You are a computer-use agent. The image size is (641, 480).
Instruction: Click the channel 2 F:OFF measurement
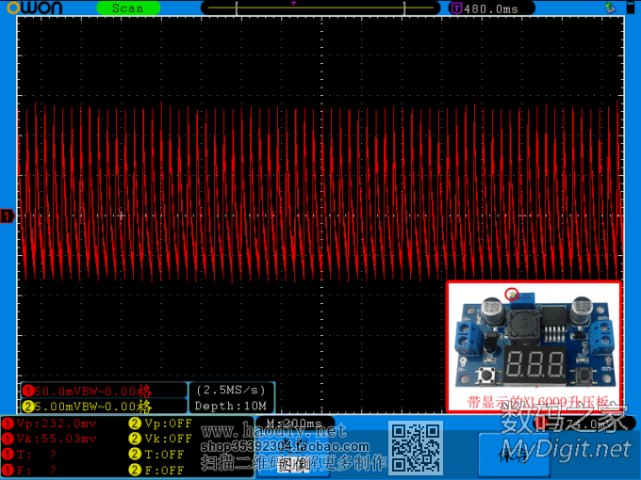coord(157,470)
